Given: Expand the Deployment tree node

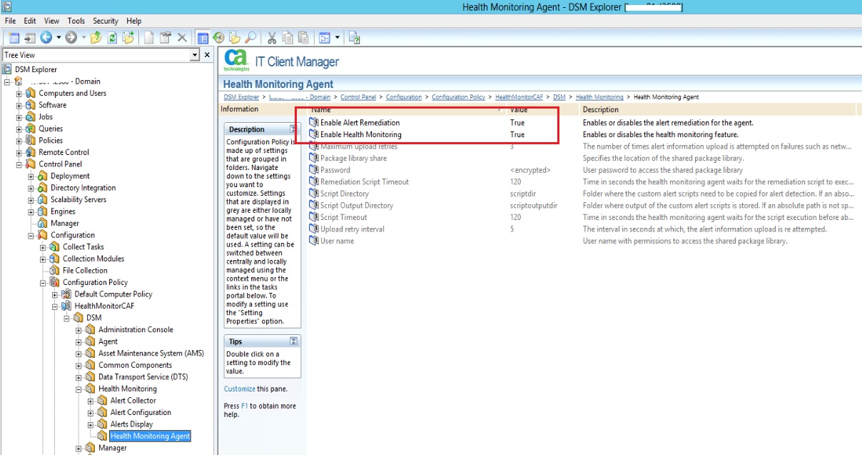Looking at the screenshot, I should [31, 176].
